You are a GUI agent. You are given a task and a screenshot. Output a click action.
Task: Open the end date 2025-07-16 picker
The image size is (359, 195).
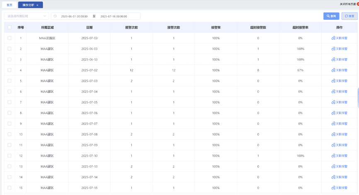click(114, 16)
